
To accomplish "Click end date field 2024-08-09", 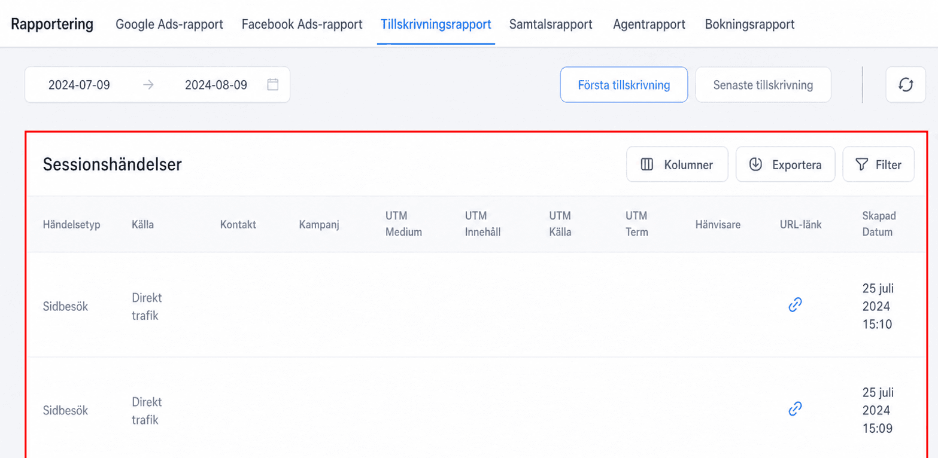I will (216, 85).
